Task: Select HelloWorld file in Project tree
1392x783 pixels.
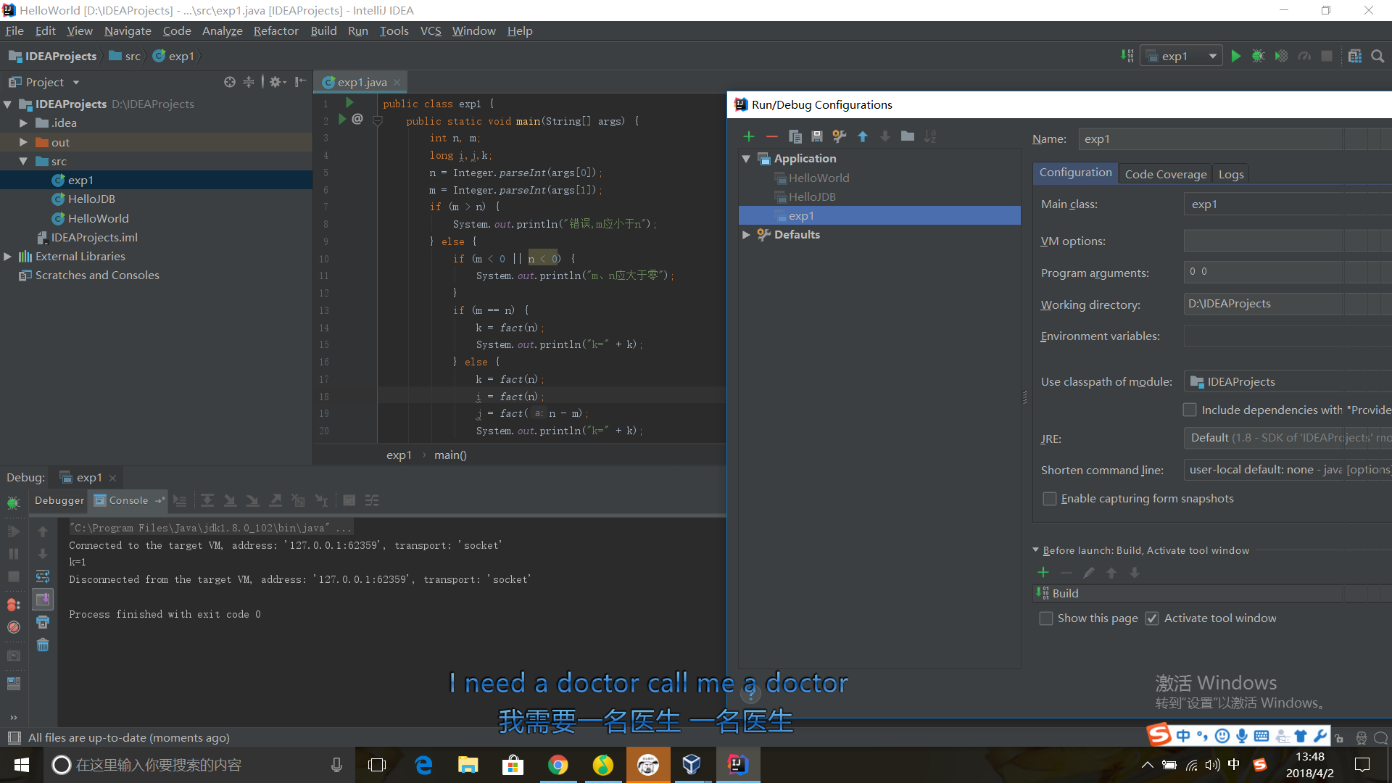Action: (x=98, y=218)
